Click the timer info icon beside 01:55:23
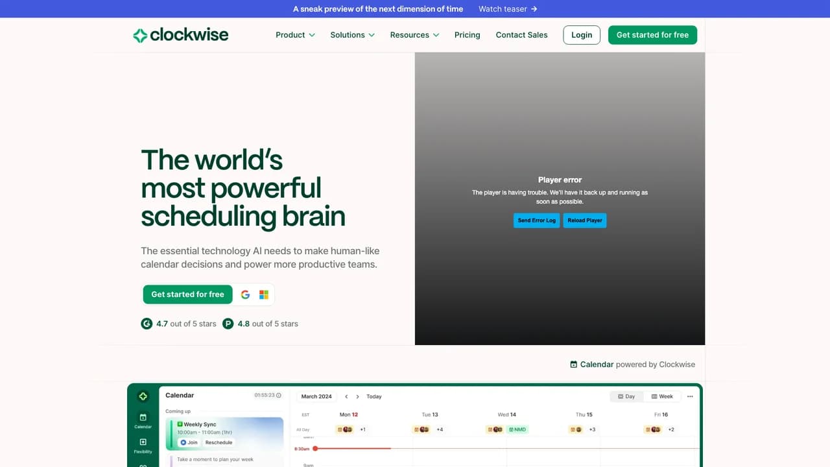Image resolution: width=830 pixels, height=467 pixels. coord(279,395)
